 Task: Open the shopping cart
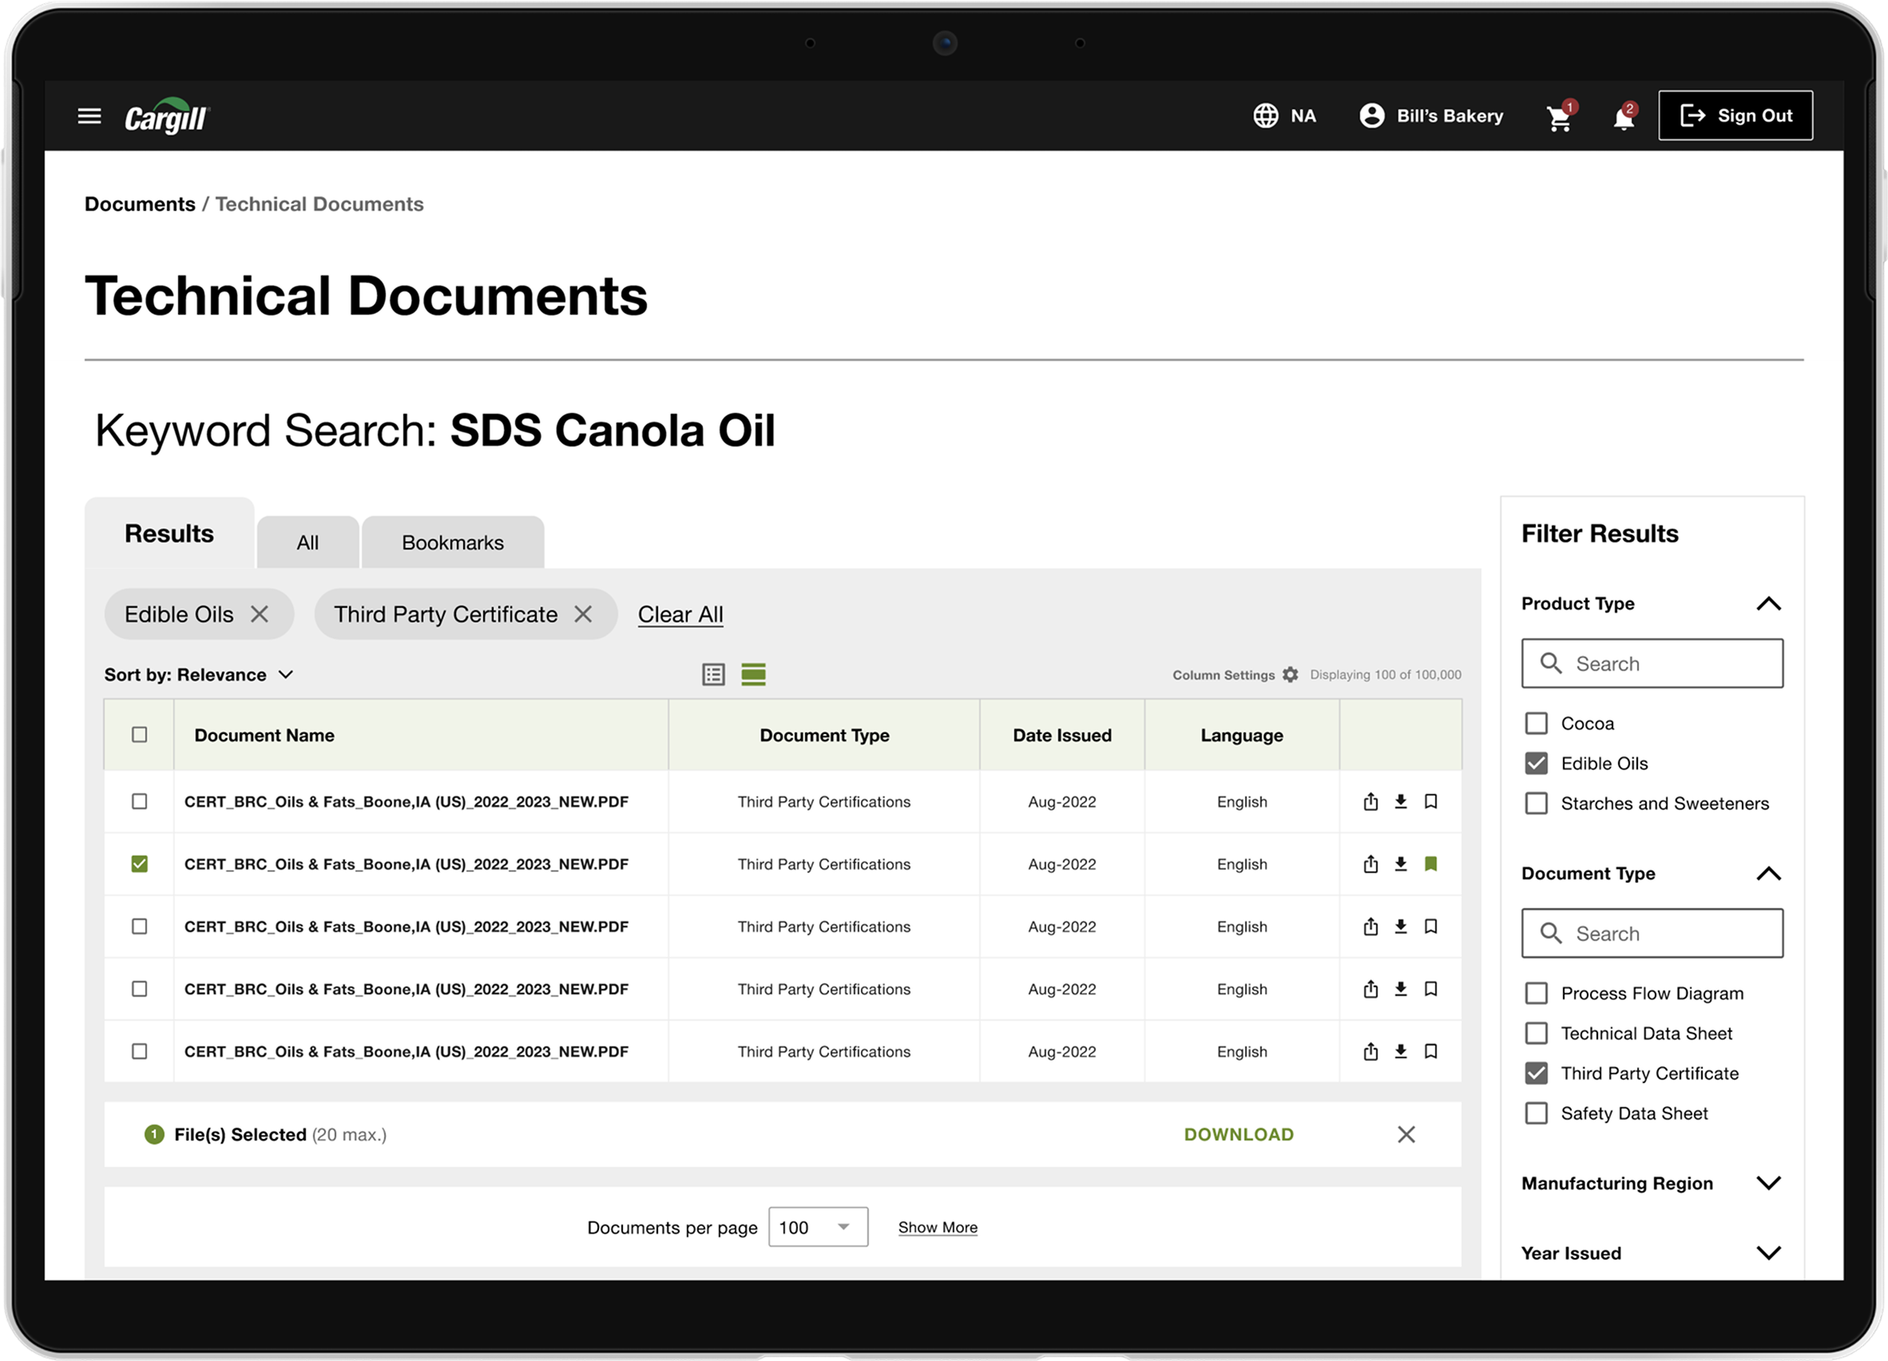point(1560,117)
